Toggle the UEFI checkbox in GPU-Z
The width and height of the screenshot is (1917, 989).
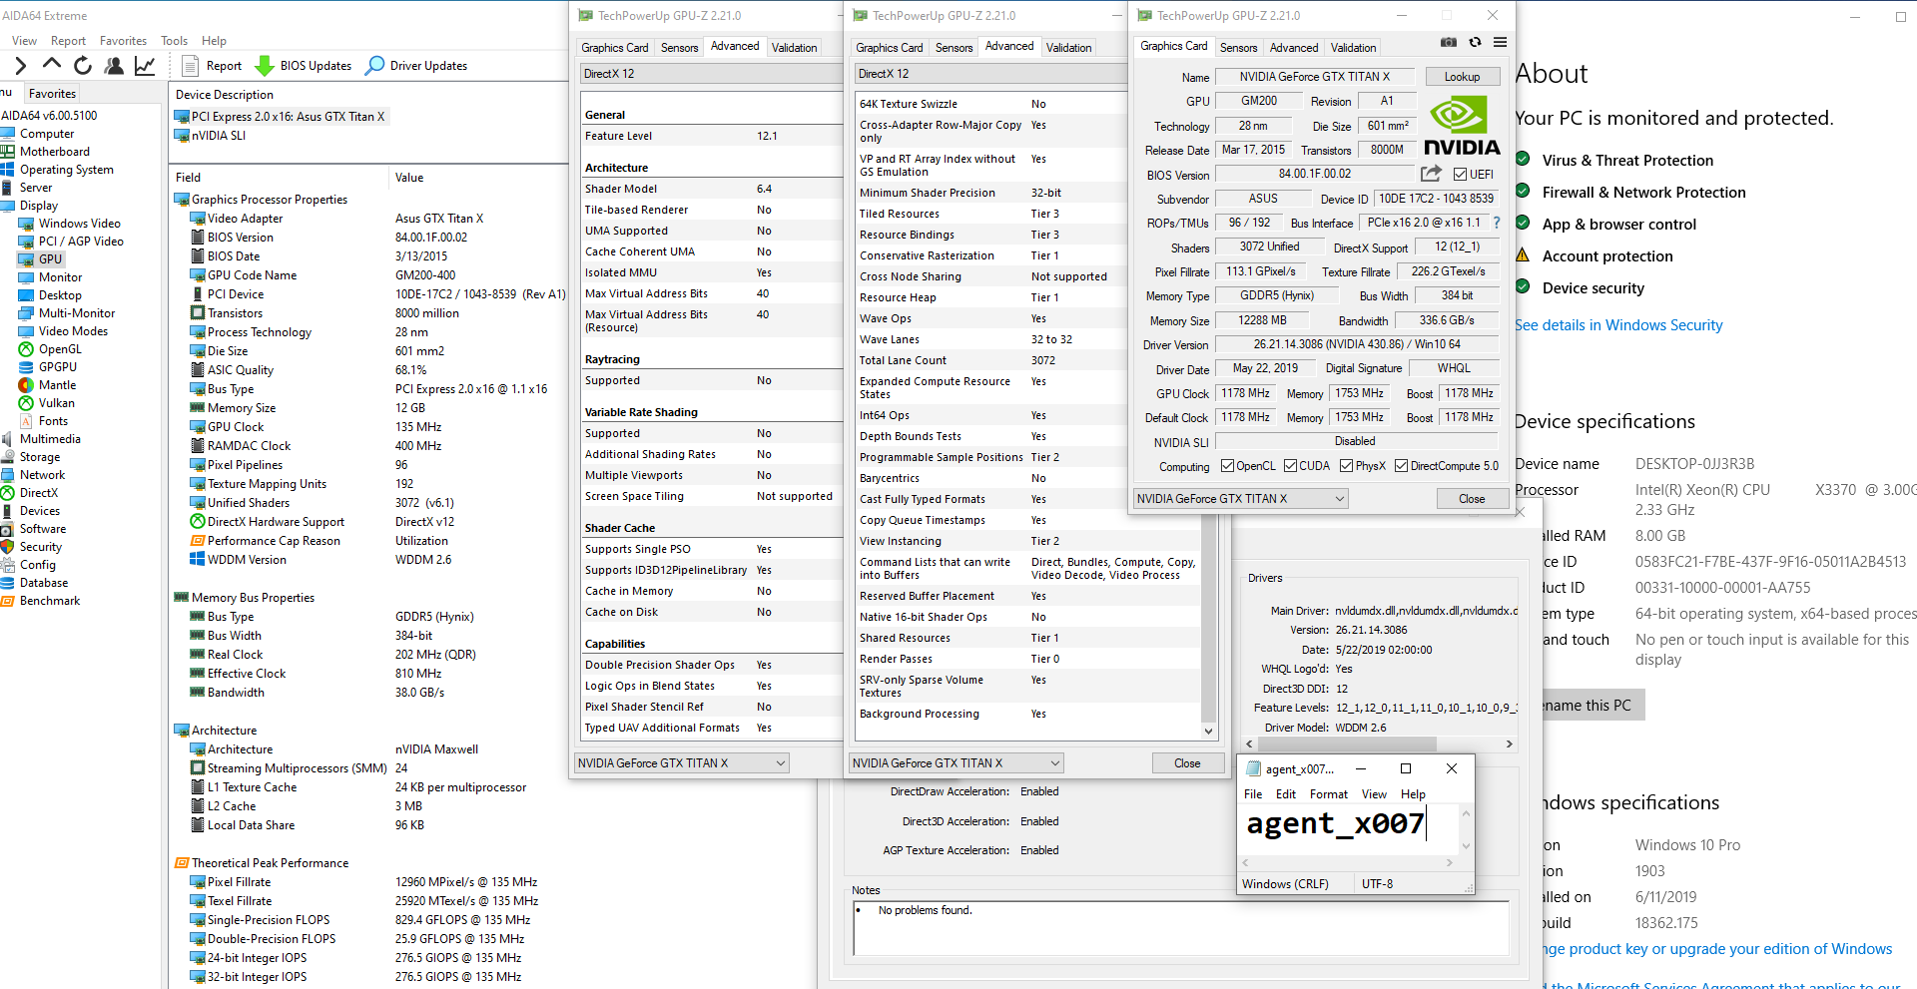pyautogui.click(x=1460, y=175)
